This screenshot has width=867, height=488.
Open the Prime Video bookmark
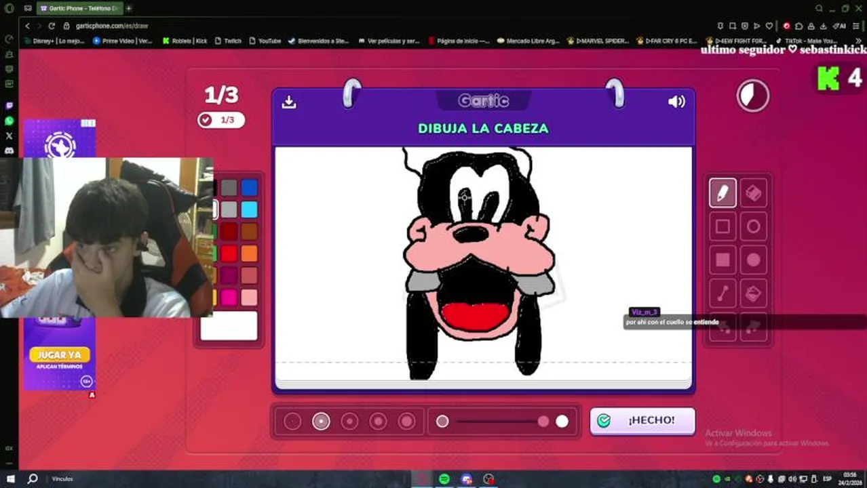pyautogui.click(x=123, y=41)
